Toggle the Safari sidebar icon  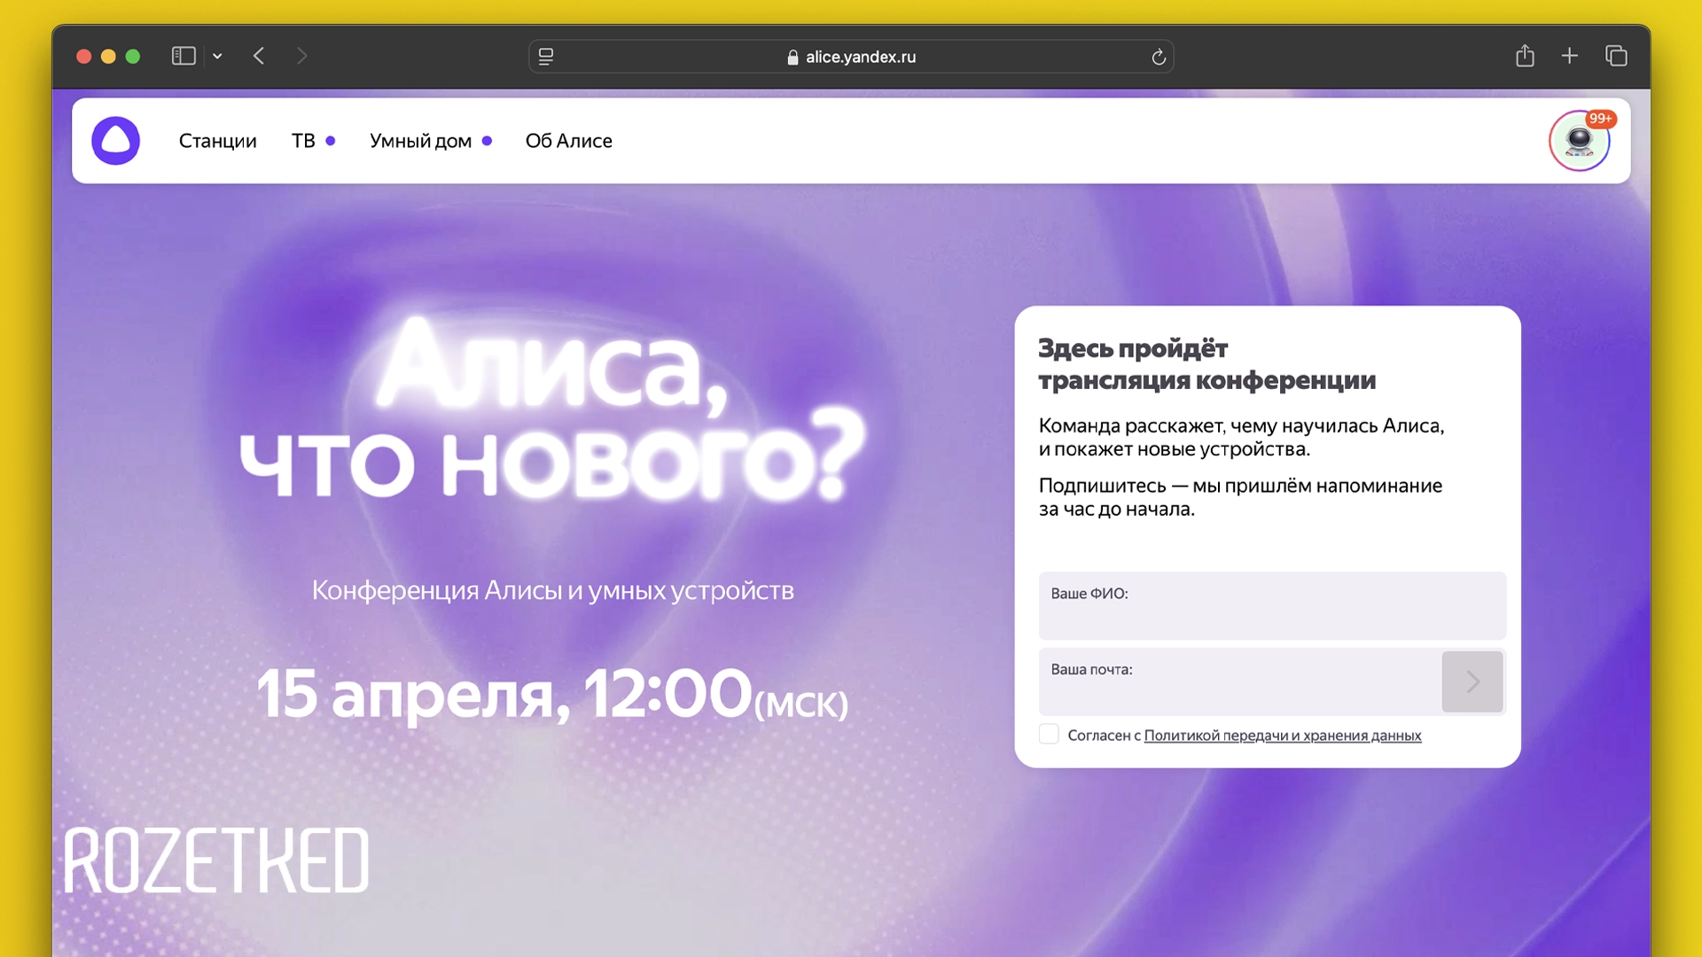(183, 56)
